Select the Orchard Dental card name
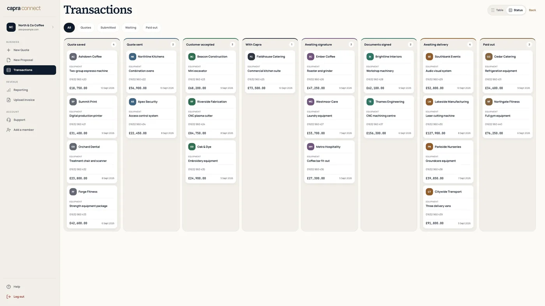This screenshot has height=306, width=545. [x=89, y=147]
